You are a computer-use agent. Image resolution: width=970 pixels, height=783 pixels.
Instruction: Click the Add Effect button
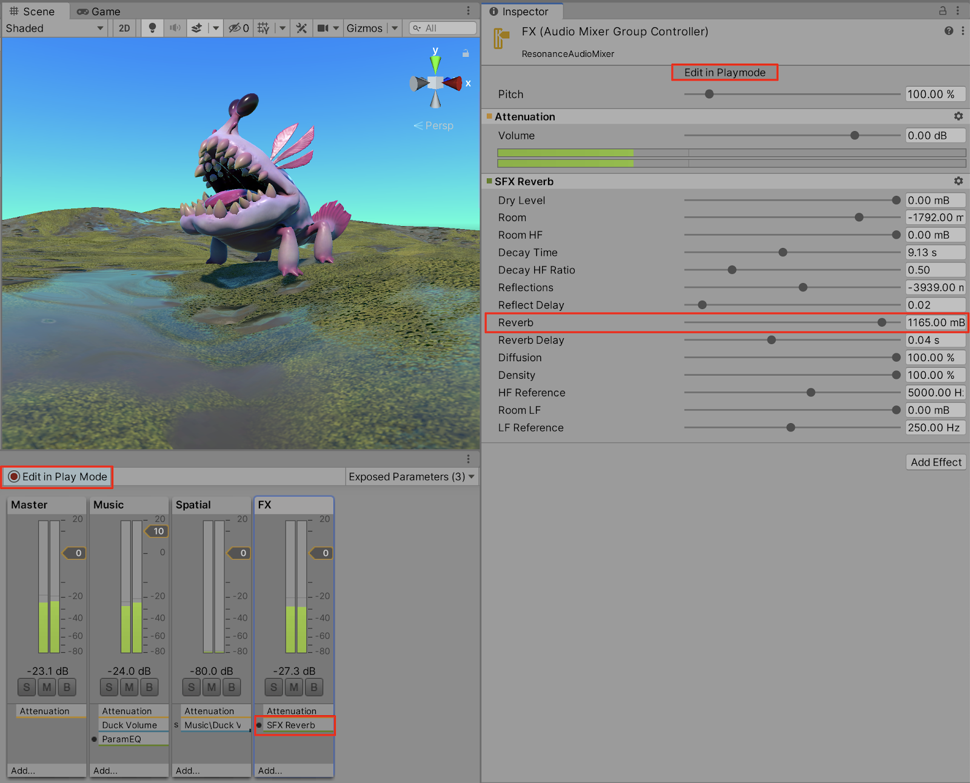[935, 462]
